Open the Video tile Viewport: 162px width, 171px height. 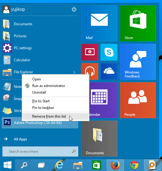coord(90,52)
